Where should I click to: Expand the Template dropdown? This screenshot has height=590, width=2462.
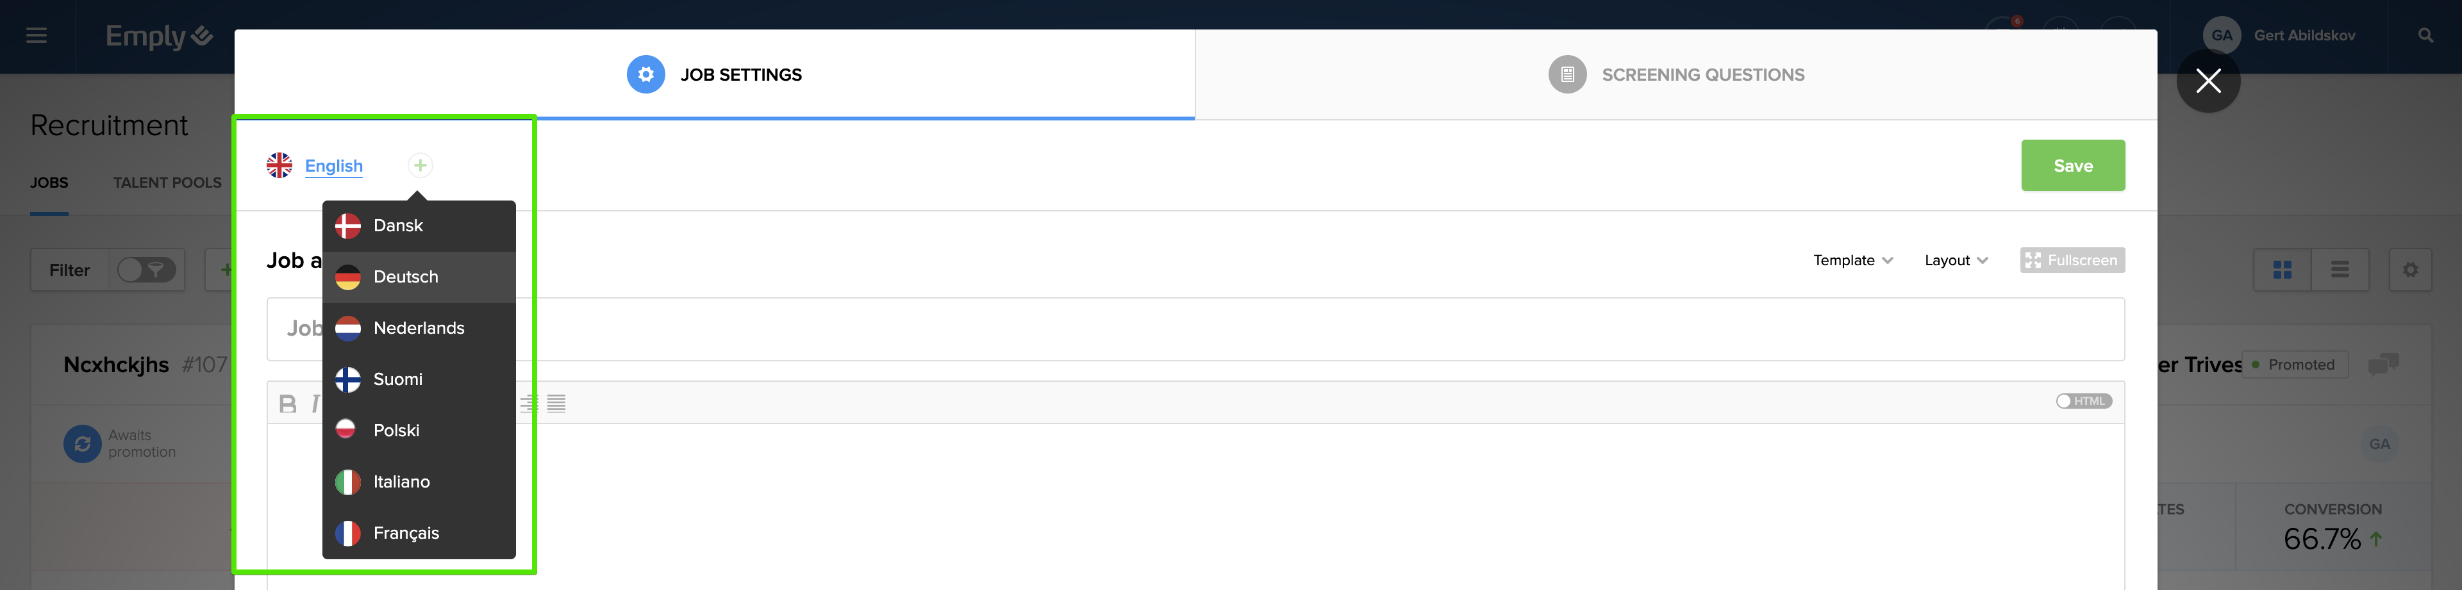pos(1852,261)
